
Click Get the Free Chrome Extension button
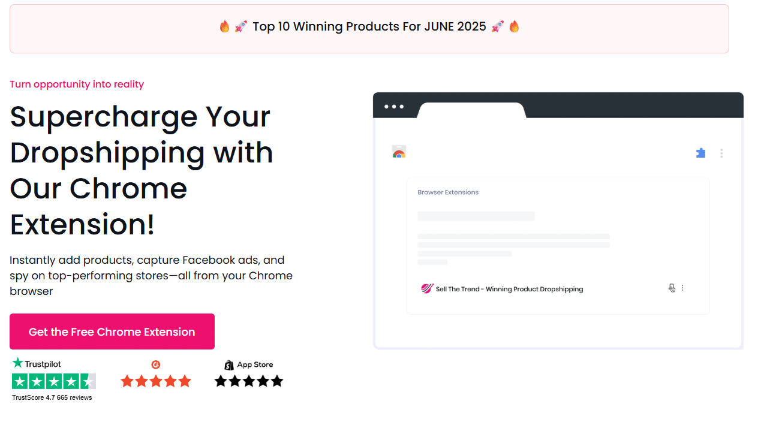coord(112,331)
